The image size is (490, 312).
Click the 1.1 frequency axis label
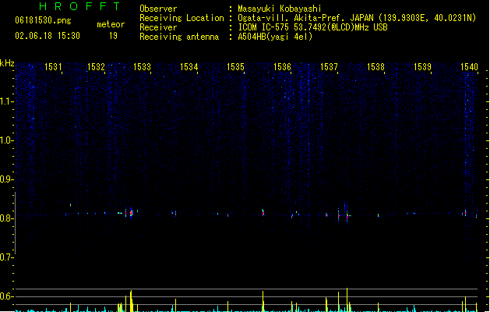click(x=6, y=101)
